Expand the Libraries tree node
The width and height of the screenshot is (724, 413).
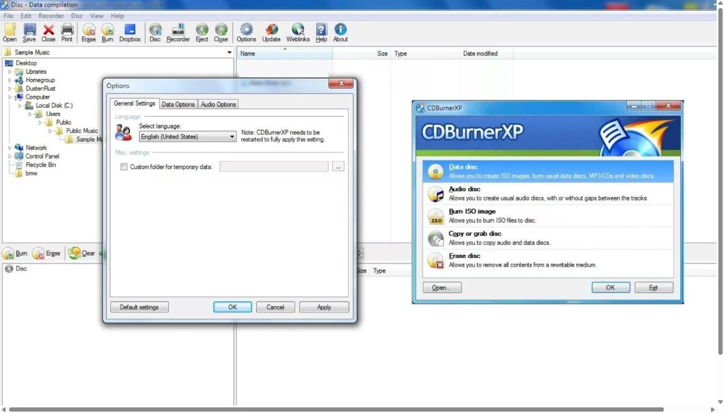coord(10,72)
